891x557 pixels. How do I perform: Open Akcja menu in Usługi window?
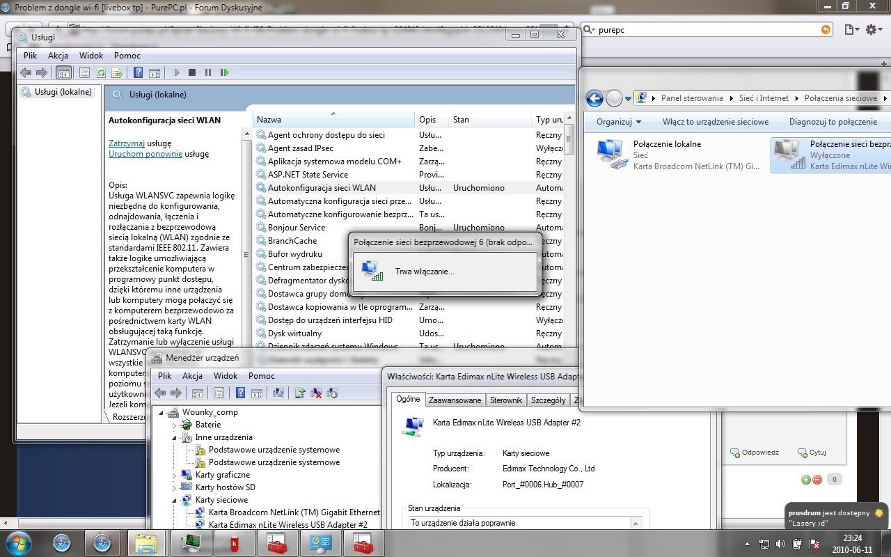(x=58, y=55)
